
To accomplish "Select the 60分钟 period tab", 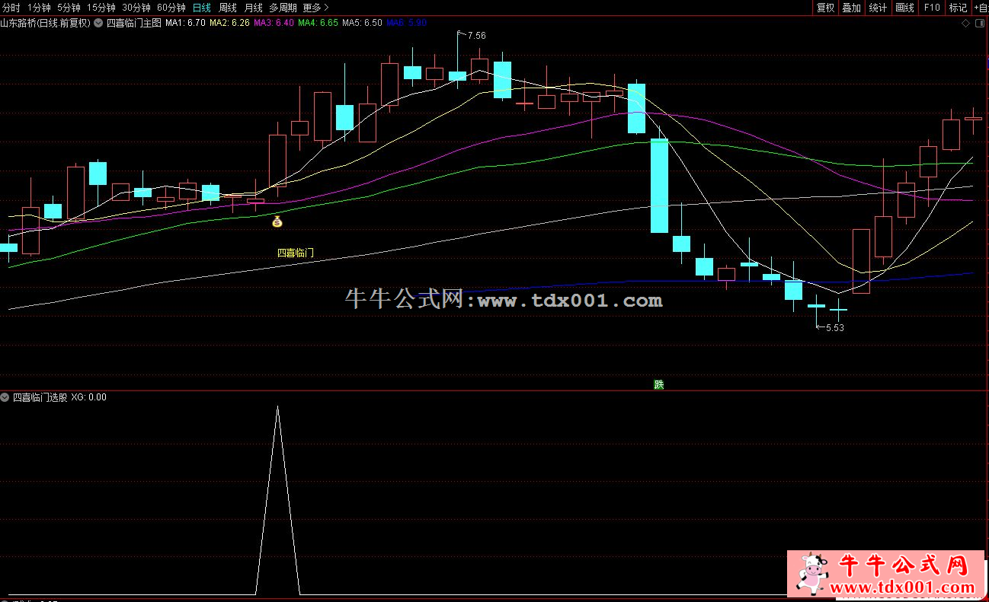I will coord(171,8).
